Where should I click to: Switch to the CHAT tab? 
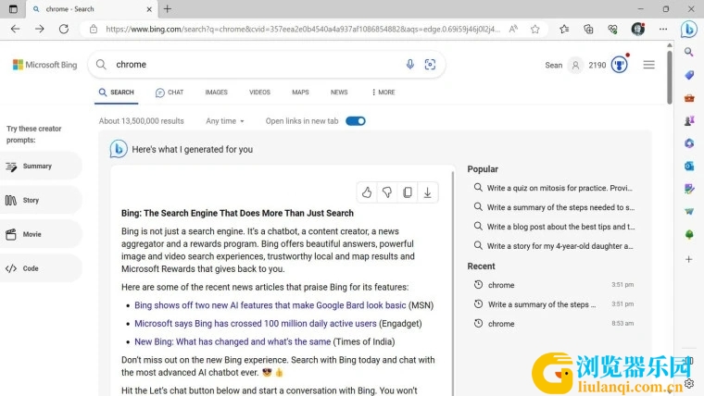click(170, 93)
